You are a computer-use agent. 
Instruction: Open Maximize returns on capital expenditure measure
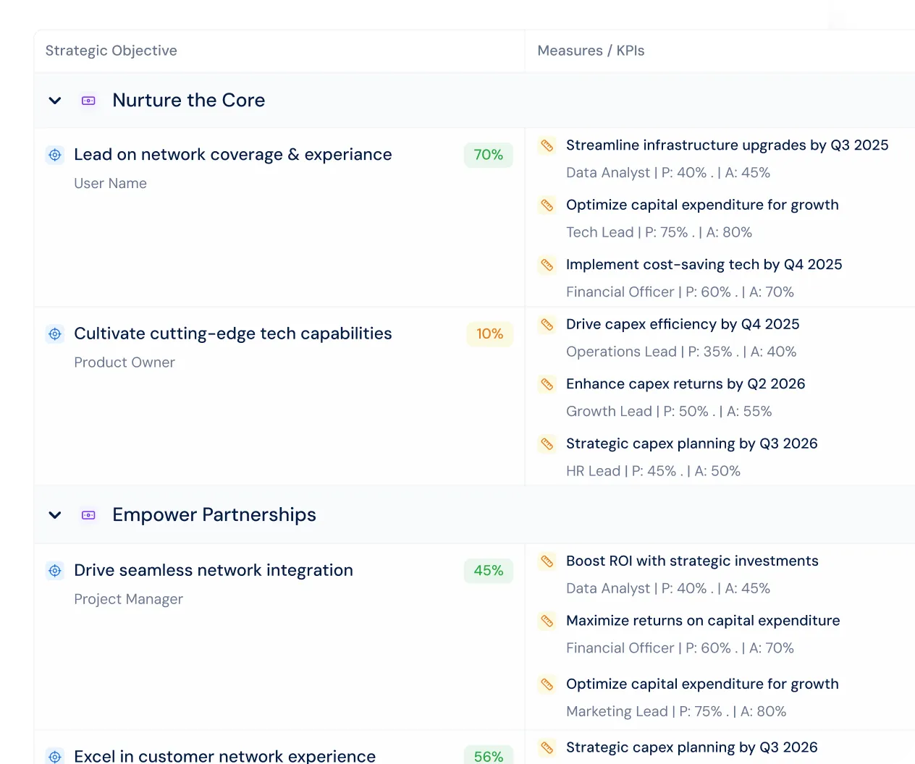click(703, 621)
